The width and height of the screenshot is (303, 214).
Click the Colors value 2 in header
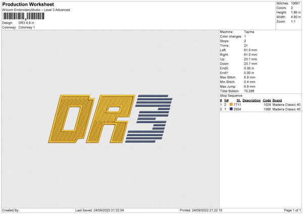[x=292, y=8]
